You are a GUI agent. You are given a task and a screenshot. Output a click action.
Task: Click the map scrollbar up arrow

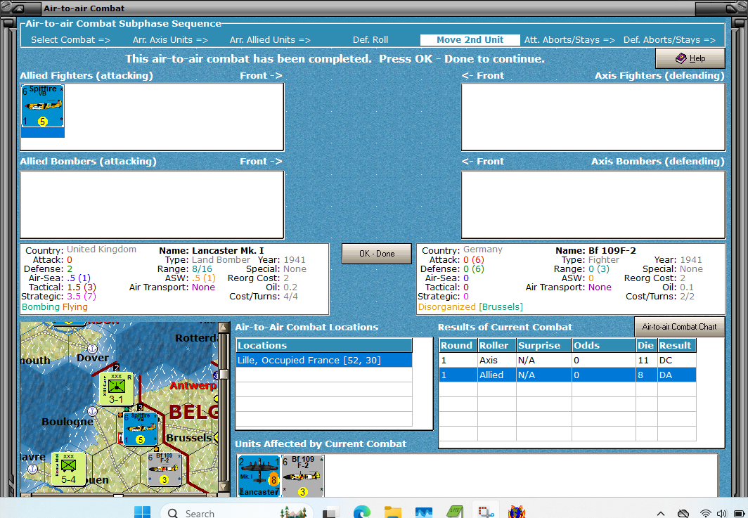(x=224, y=328)
